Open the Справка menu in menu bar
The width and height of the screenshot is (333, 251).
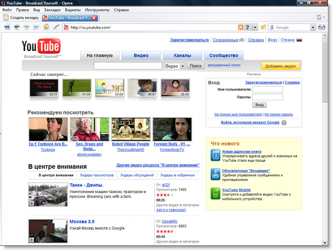pyautogui.click(x=121, y=10)
